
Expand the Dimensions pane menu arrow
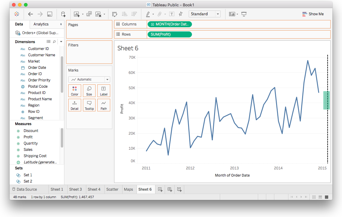pyautogui.click(x=61, y=42)
